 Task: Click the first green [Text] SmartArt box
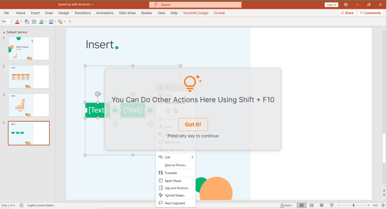click(x=97, y=110)
